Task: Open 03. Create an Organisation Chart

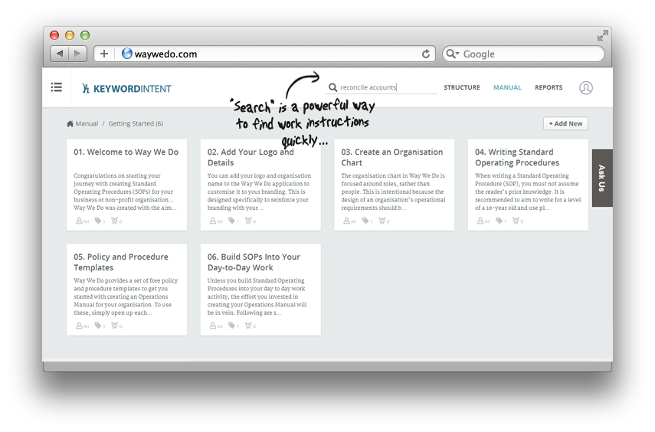Action: point(391,158)
